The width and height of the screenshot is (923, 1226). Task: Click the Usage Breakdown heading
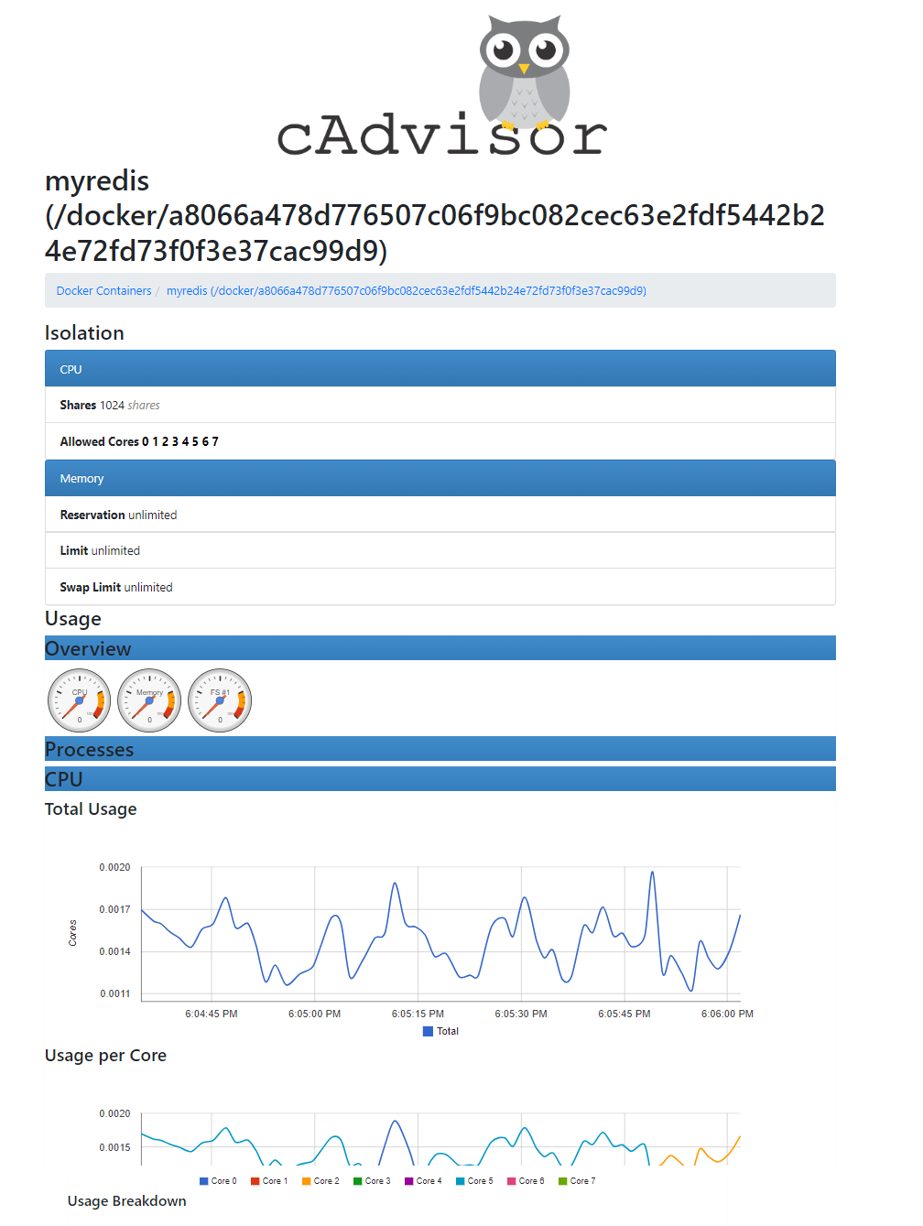click(126, 1201)
